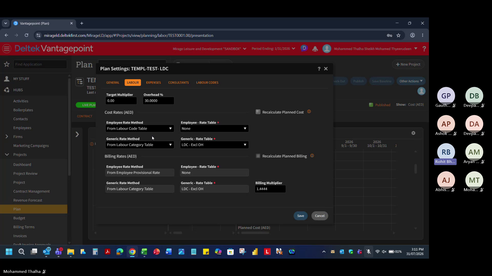
Task: Expand the Firms menu in sidebar
Action: [7, 137]
